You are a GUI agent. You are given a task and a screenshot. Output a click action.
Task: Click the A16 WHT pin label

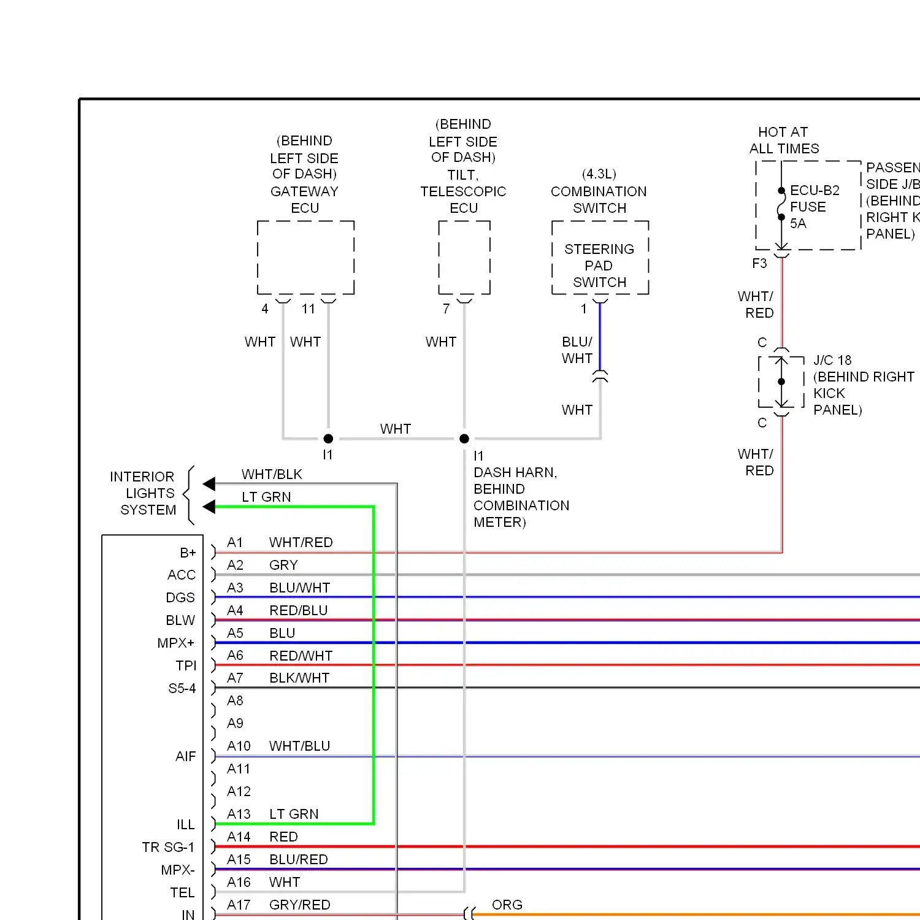click(x=264, y=882)
